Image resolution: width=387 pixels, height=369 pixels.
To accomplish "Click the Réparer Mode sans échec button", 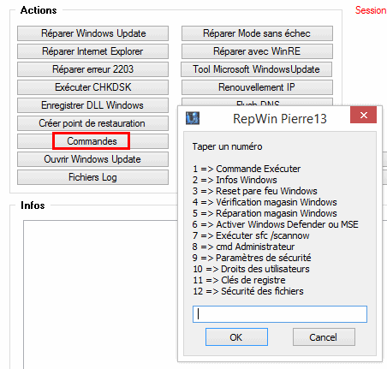I will click(257, 33).
